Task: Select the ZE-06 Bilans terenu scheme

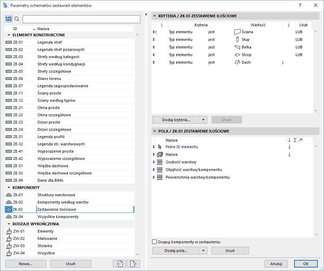Action: tap(70, 79)
